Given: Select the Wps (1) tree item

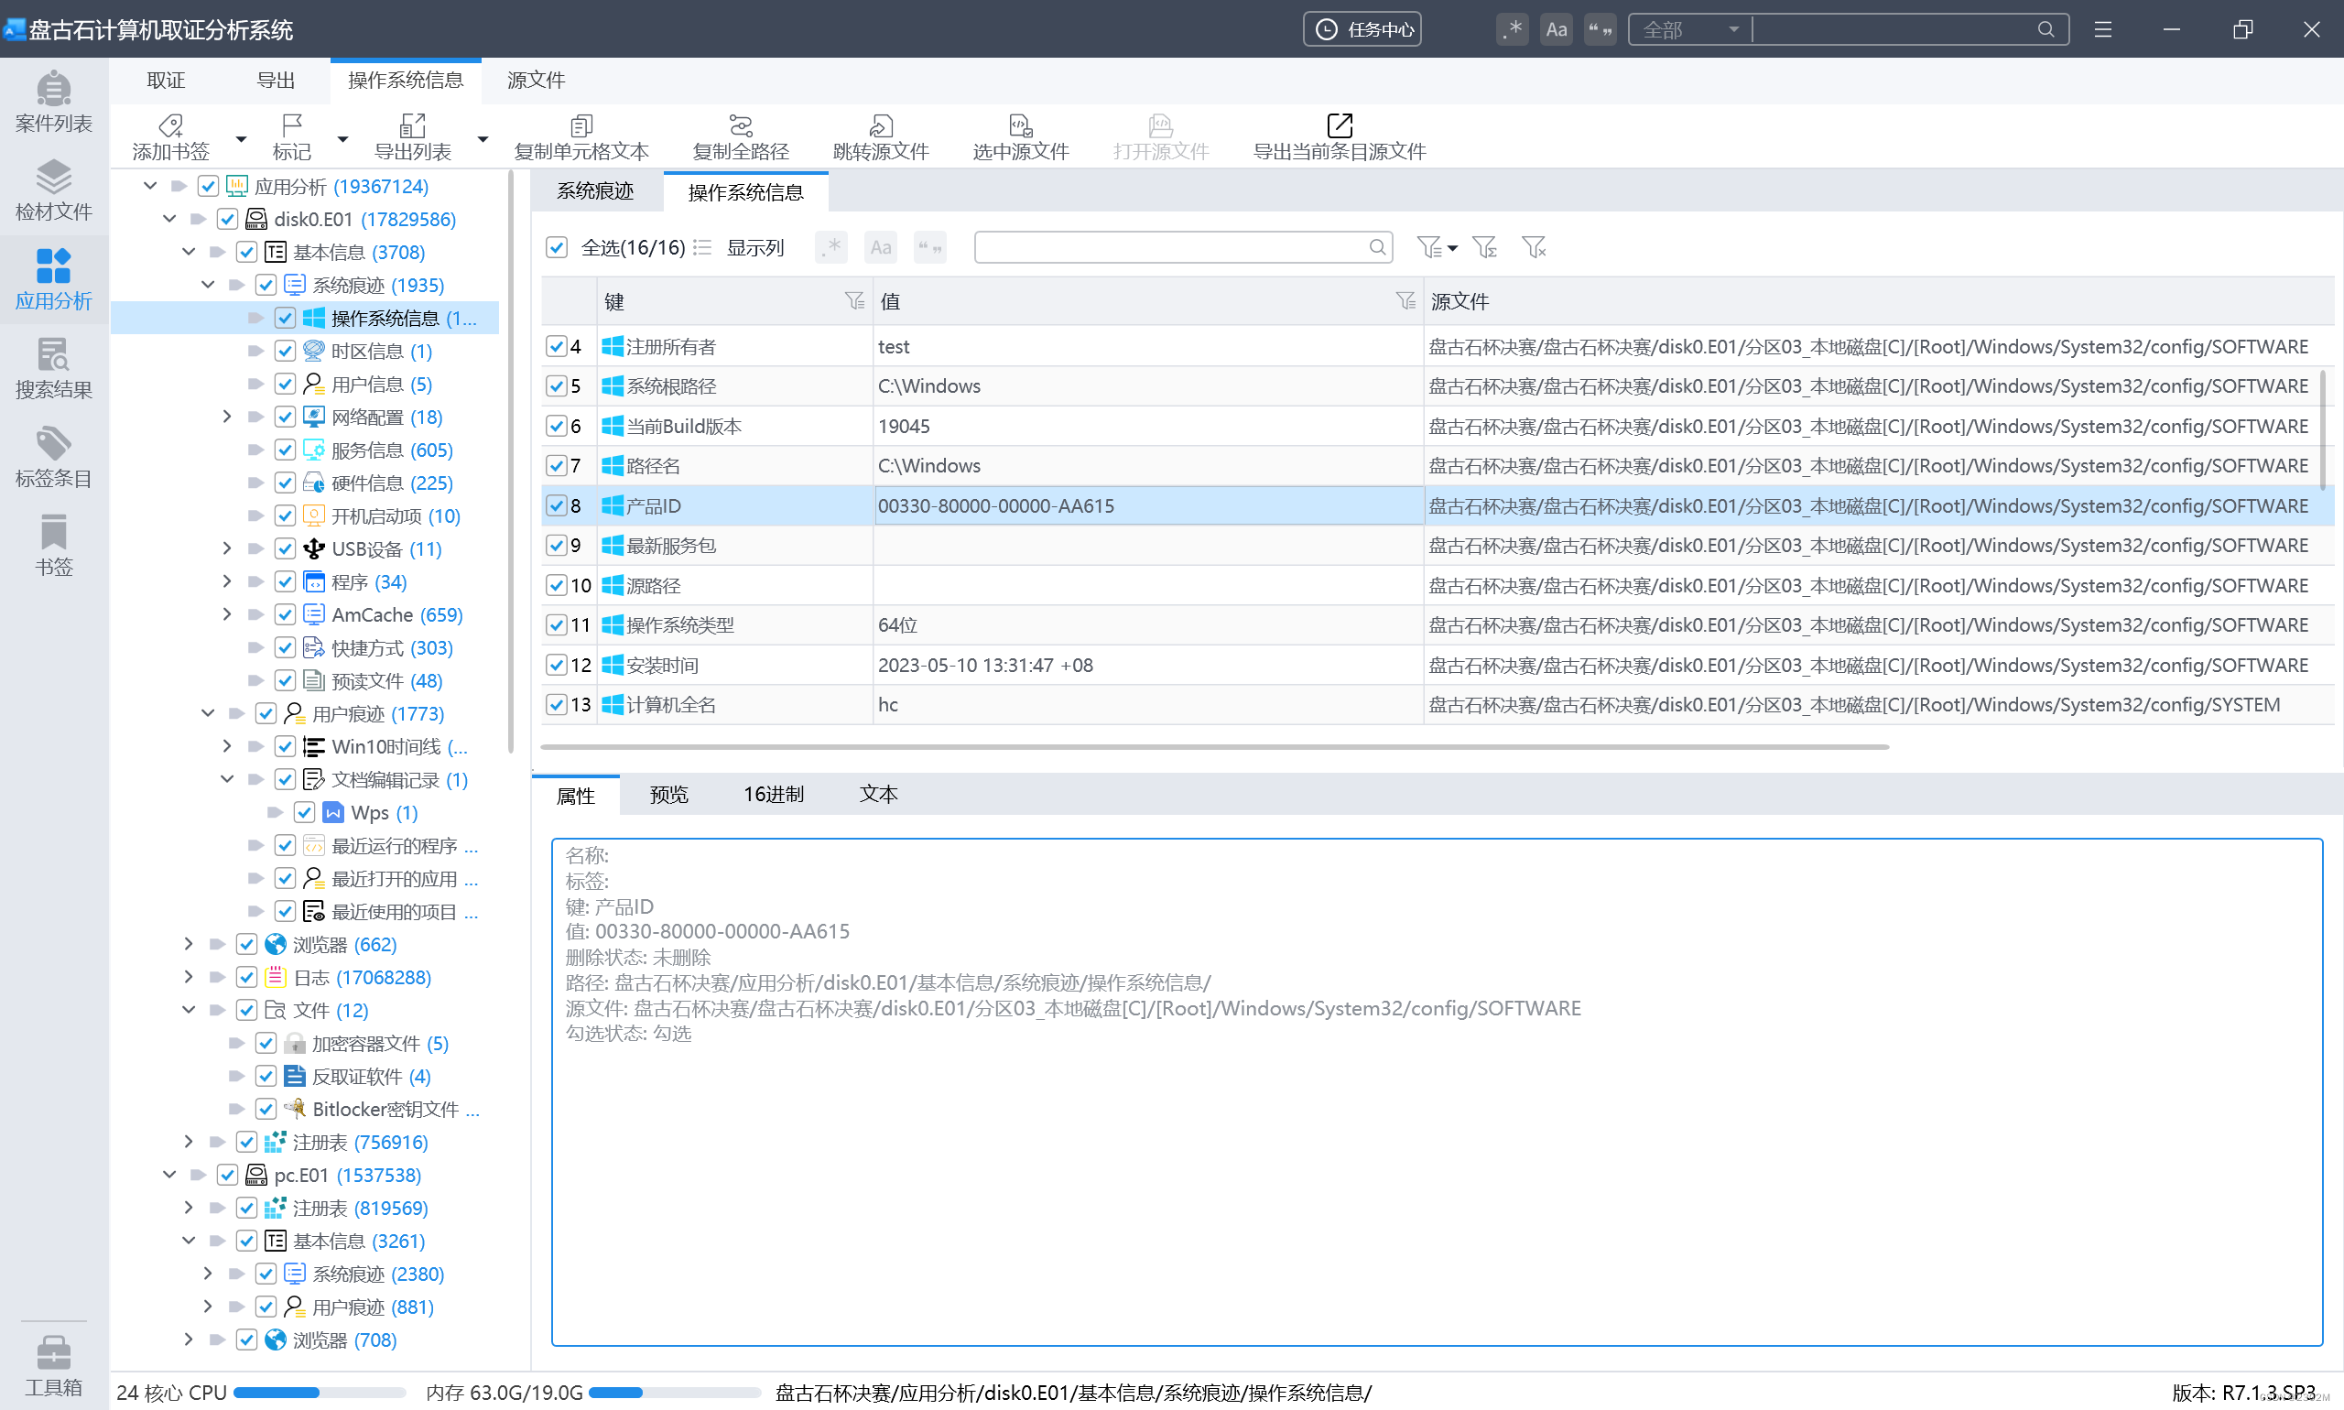Looking at the screenshot, I should tap(384, 812).
